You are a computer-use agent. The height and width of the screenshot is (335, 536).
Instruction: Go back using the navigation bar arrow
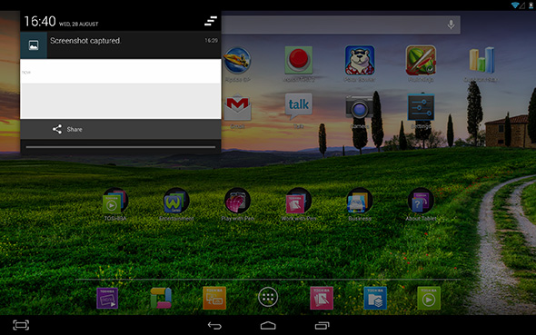click(214, 326)
